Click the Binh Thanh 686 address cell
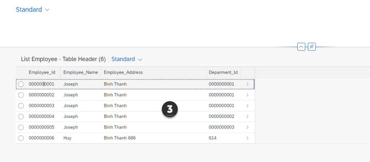 120,138
